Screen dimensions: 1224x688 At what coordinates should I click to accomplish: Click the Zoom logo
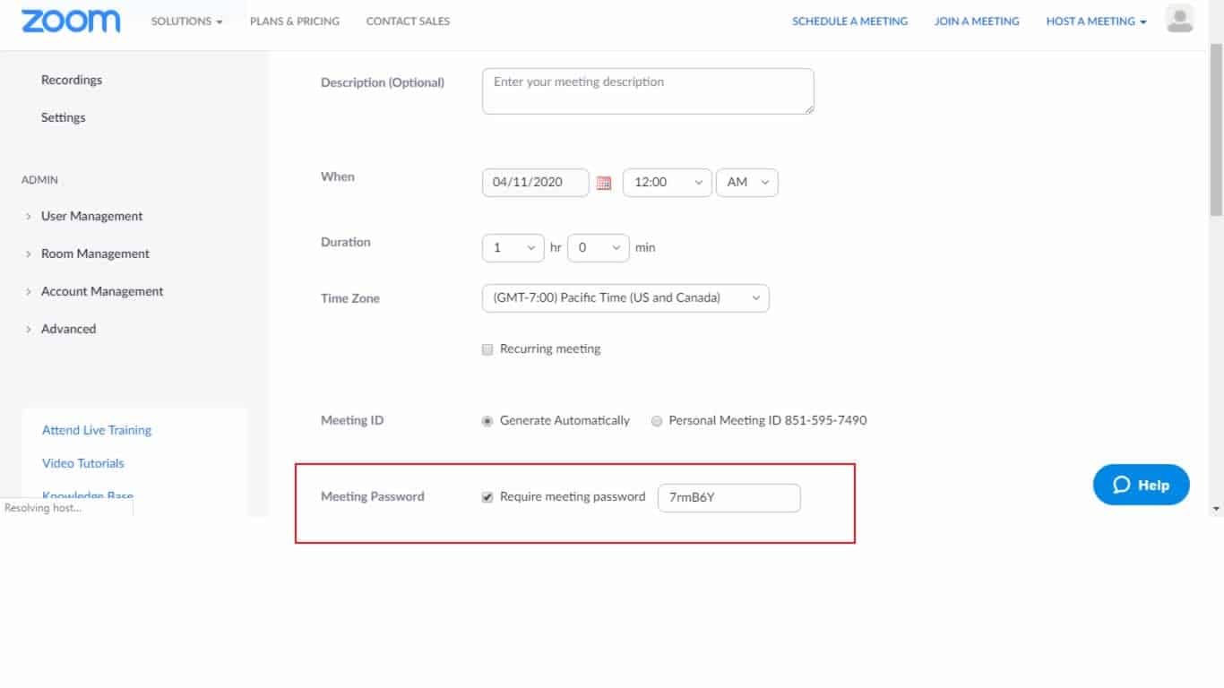point(70,21)
